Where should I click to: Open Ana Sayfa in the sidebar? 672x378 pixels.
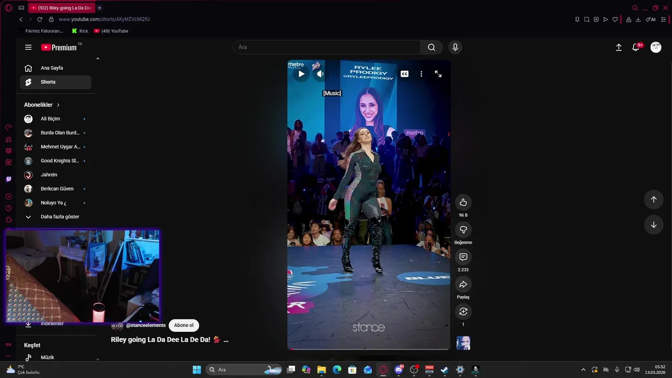click(x=56, y=68)
